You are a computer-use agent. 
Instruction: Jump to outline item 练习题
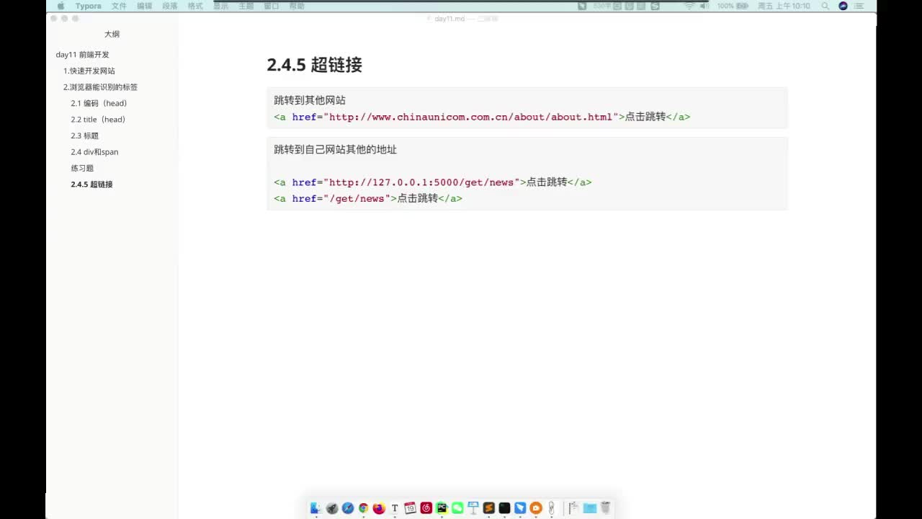click(82, 168)
